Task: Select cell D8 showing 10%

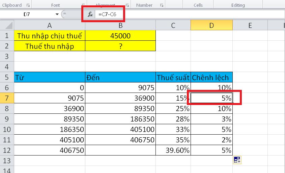Action: tap(211, 108)
